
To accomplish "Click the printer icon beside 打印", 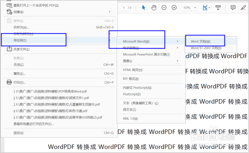I will (9, 82).
